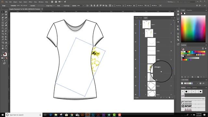Image resolution: width=208 pixels, height=117 pixels.
Task: Align horizontal center in control bar
Action: 94,6
